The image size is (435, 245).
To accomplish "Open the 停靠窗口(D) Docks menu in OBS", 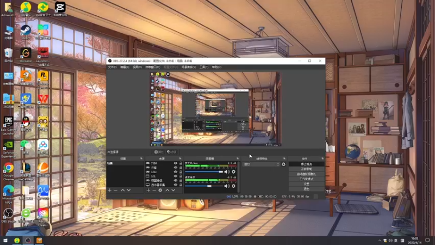I will (153, 67).
